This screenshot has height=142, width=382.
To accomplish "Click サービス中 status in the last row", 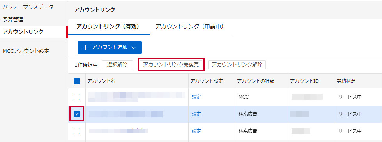I will [x=350, y=131].
